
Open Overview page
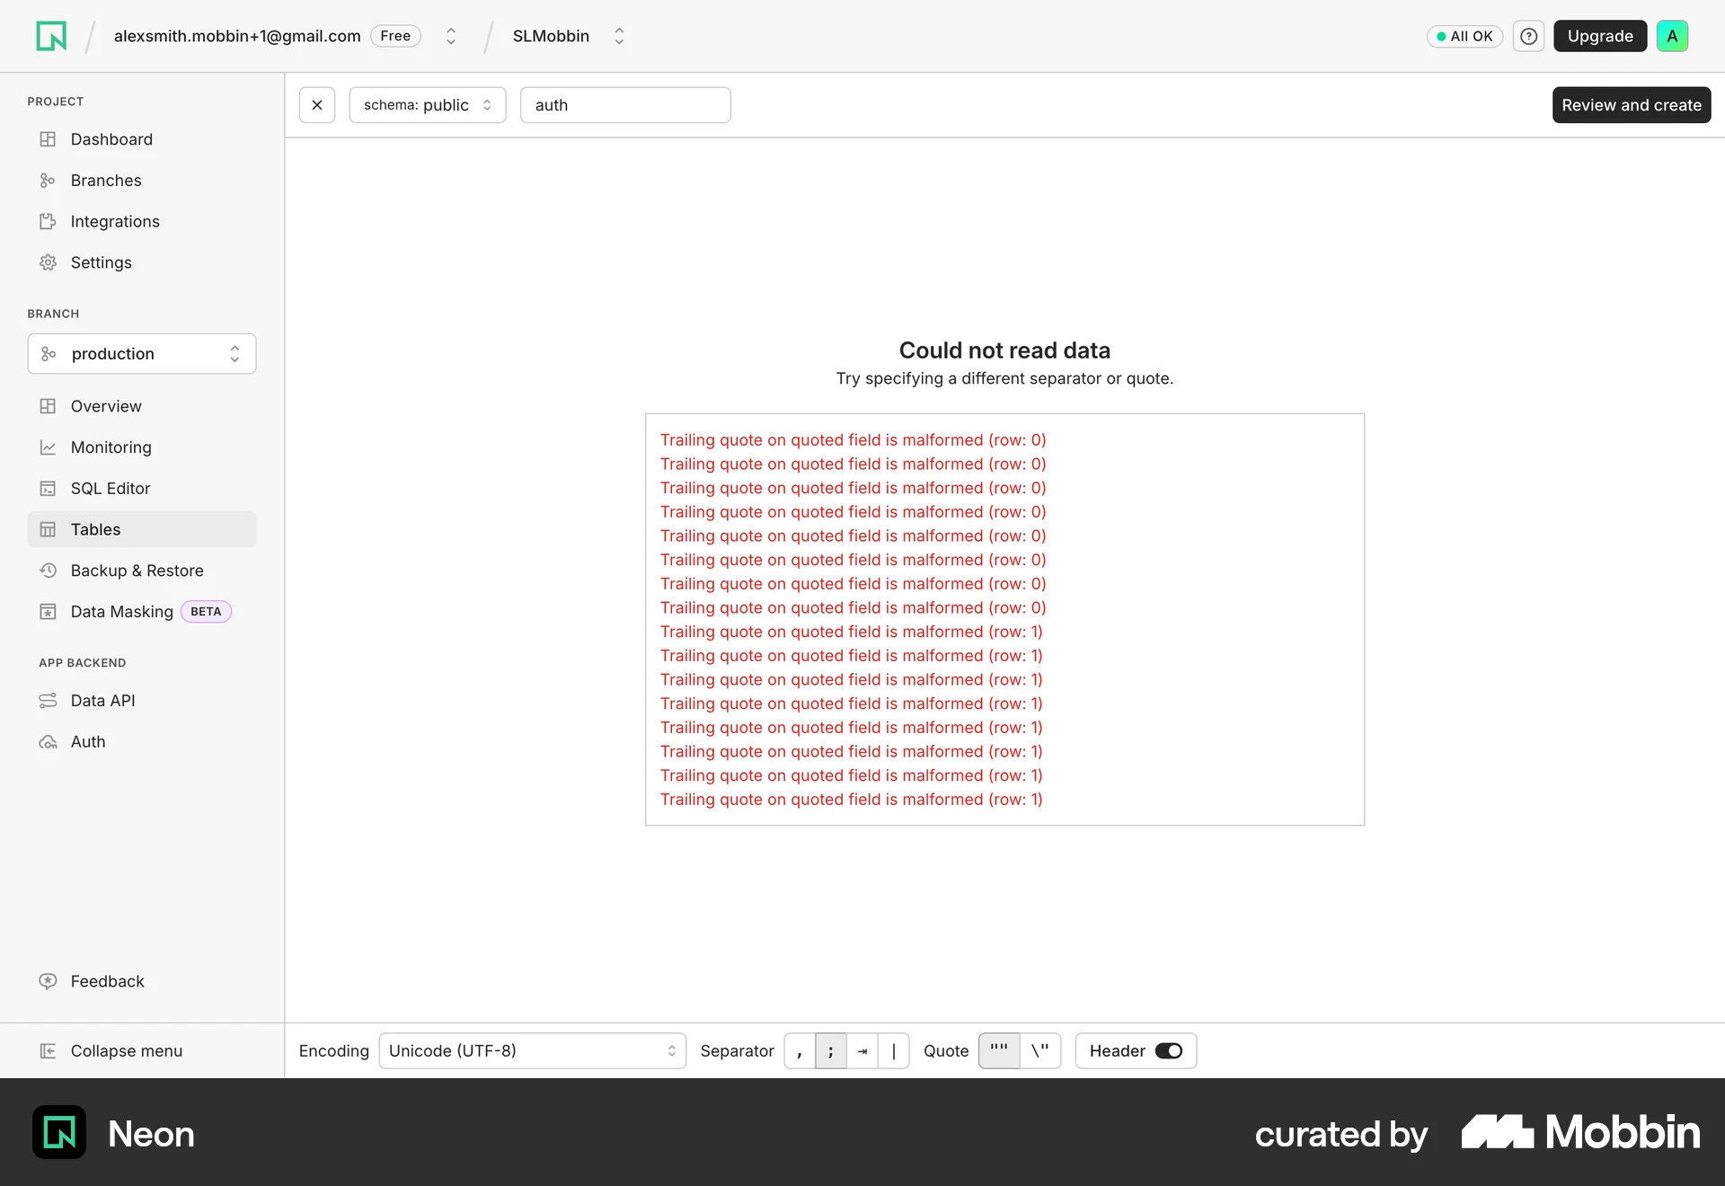point(142,406)
